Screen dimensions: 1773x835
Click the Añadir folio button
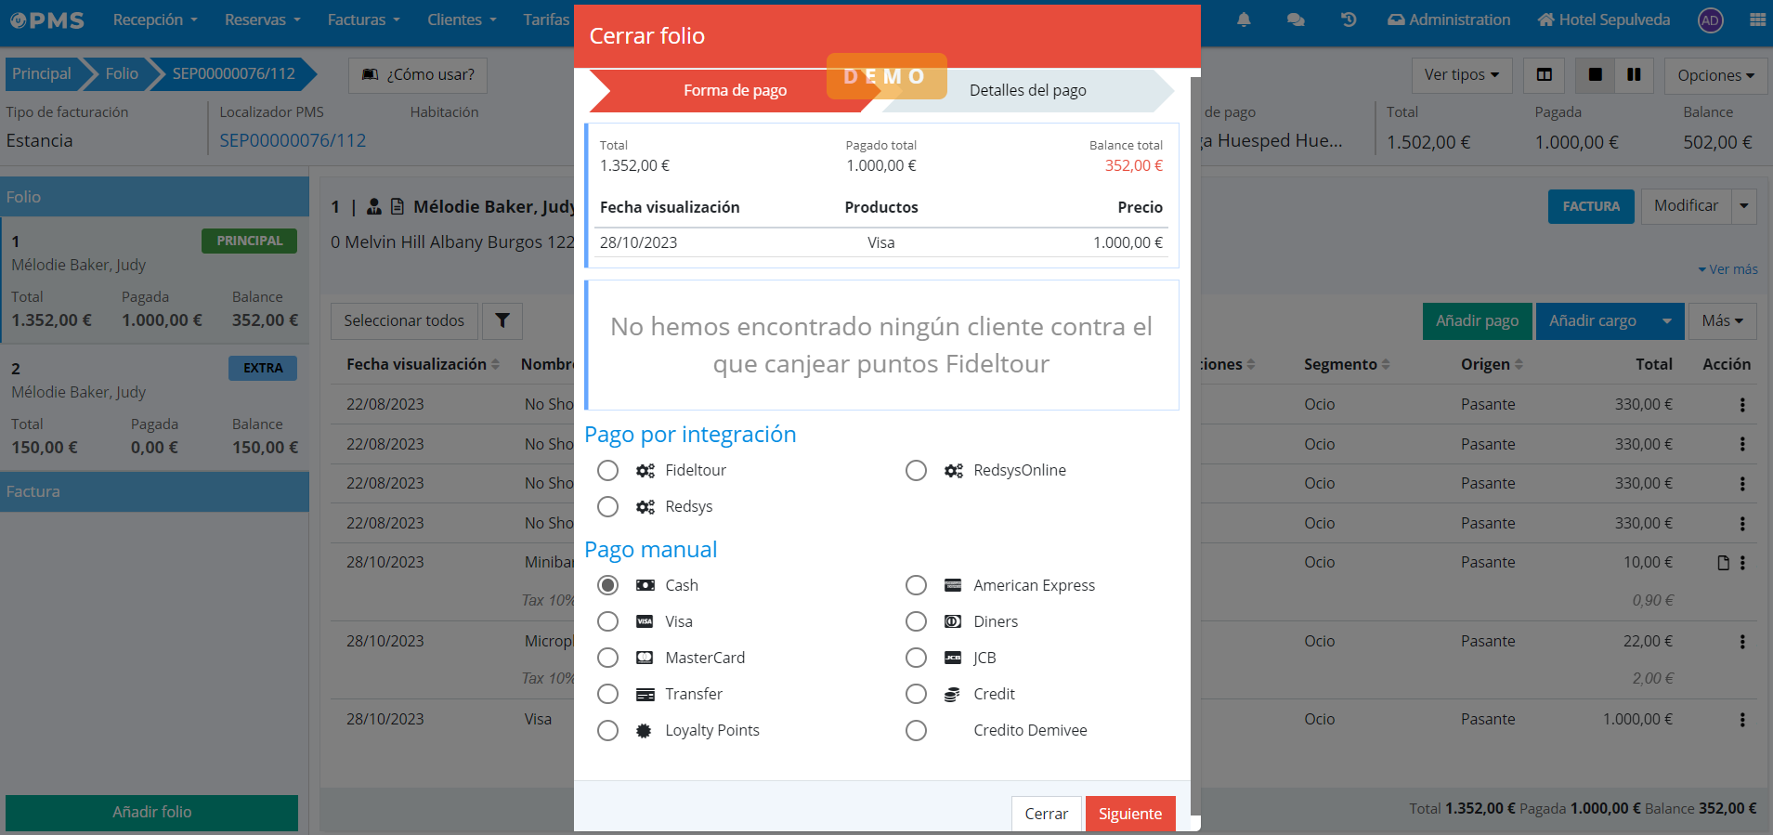tap(151, 812)
